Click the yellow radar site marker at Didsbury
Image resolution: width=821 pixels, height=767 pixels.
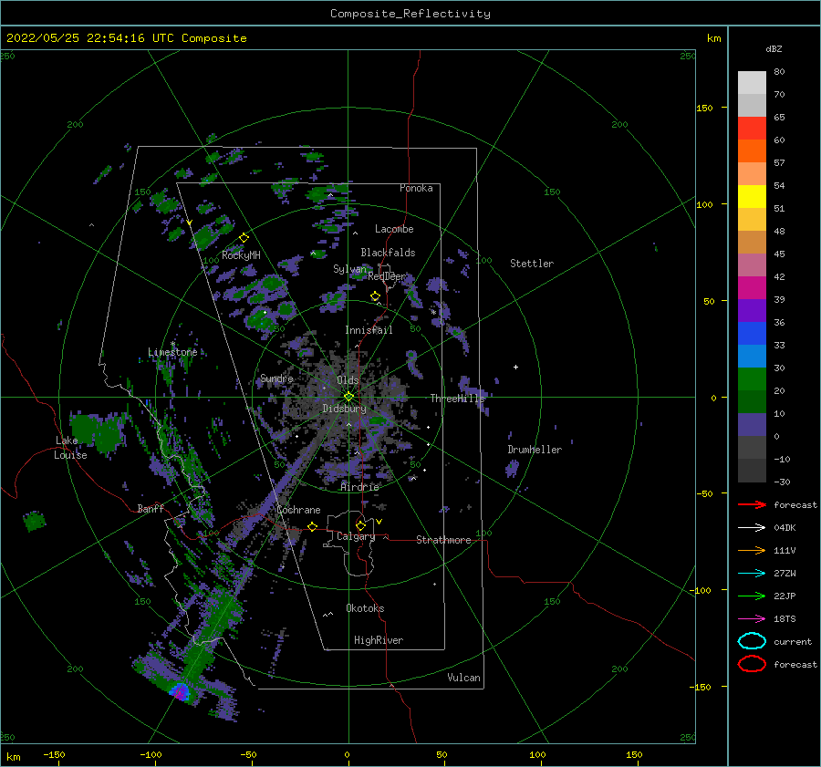tap(348, 397)
